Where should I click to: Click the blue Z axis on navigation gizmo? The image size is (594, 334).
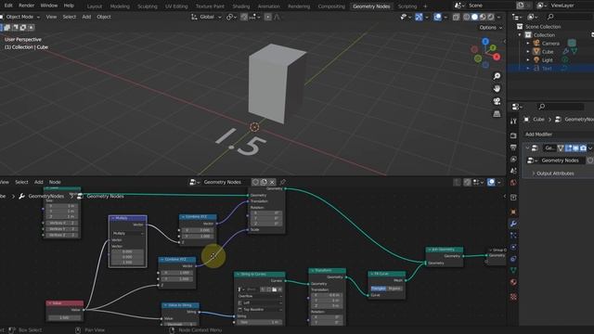tap(485, 41)
